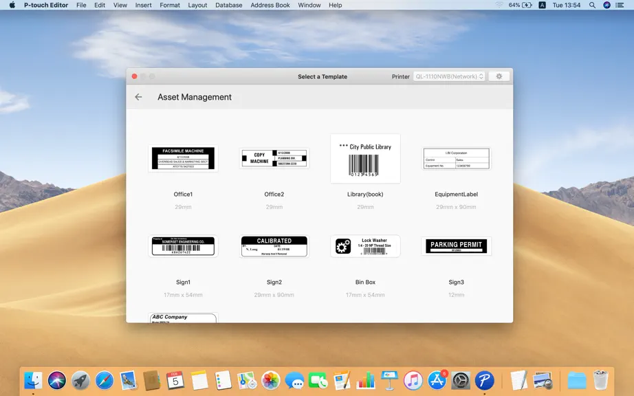The width and height of the screenshot is (634, 396).
Task: Open the Window menu
Action: [x=309, y=5]
